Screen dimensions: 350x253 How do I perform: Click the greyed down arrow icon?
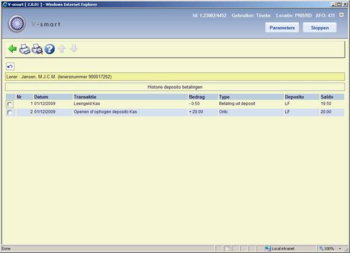(x=74, y=49)
